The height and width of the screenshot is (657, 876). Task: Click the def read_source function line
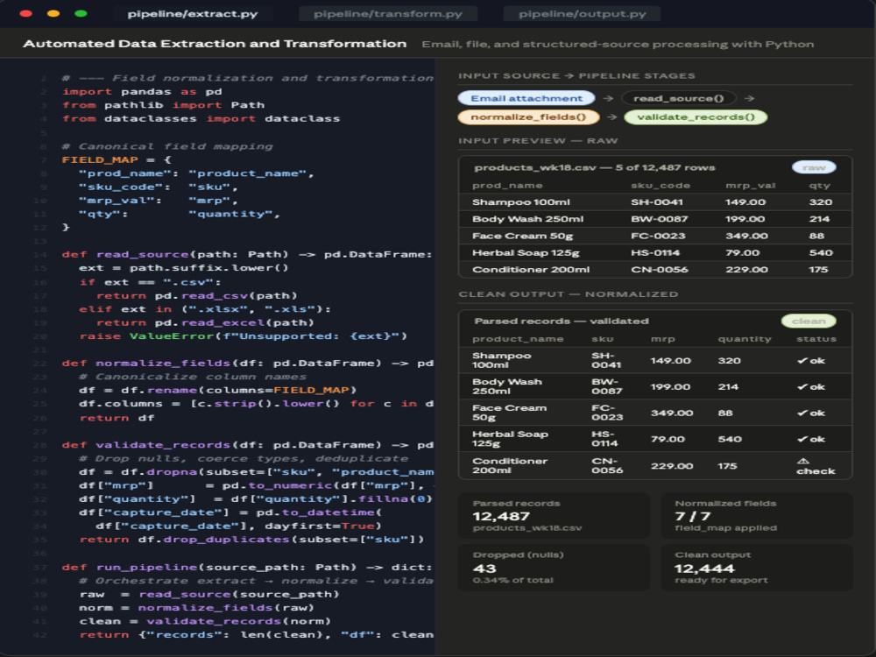[247, 255]
